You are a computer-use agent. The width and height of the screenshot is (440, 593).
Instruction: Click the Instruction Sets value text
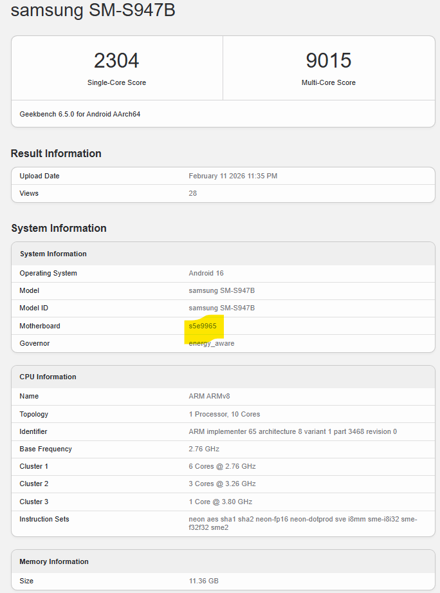point(302,523)
